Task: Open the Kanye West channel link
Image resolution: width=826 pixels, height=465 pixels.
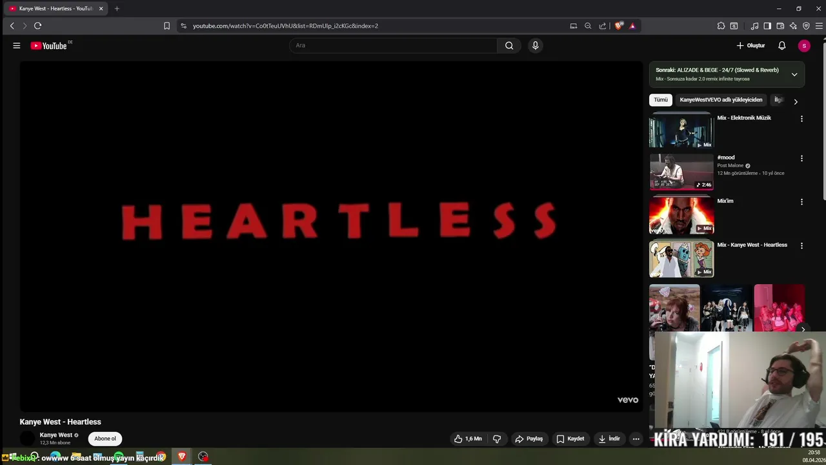Action: click(x=56, y=435)
